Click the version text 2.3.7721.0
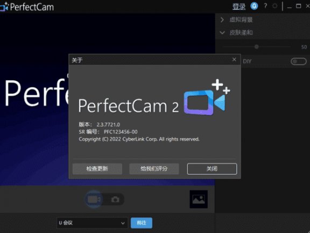 pyautogui.click(x=108, y=125)
